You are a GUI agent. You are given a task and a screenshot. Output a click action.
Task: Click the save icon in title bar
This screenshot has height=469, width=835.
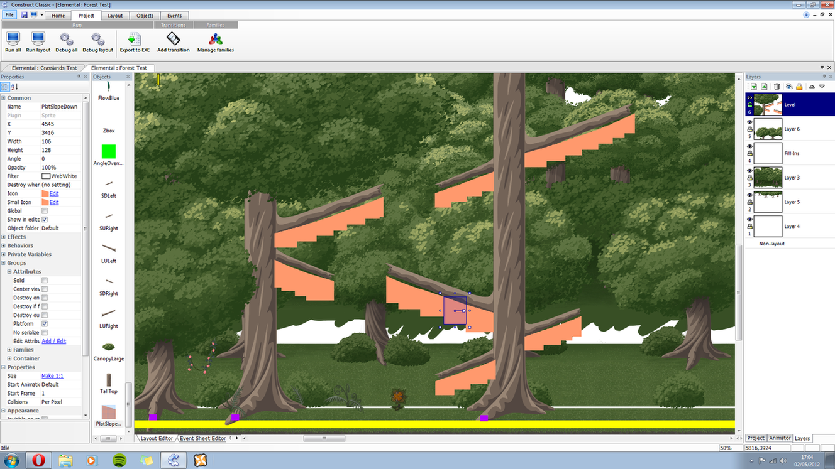pyautogui.click(x=25, y=15)
